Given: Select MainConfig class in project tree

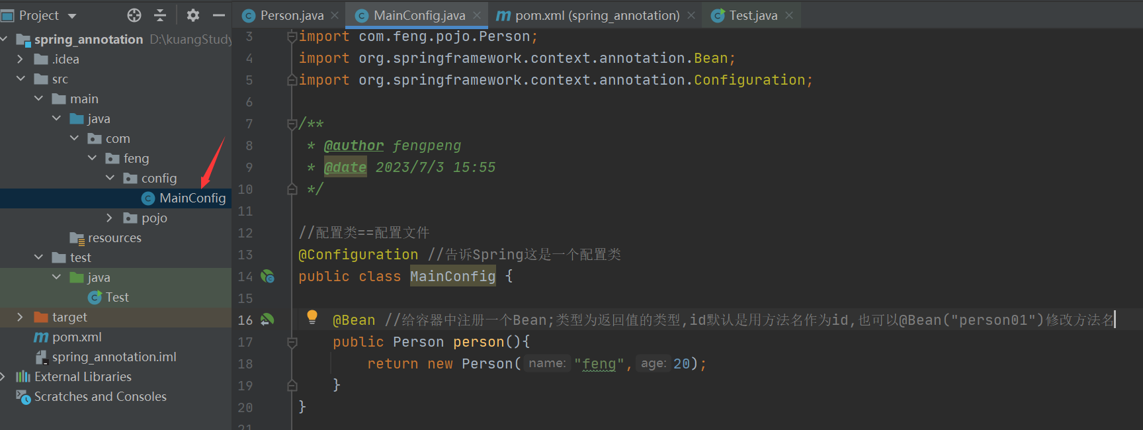Looking at the screenshot, I should point(192,198).
